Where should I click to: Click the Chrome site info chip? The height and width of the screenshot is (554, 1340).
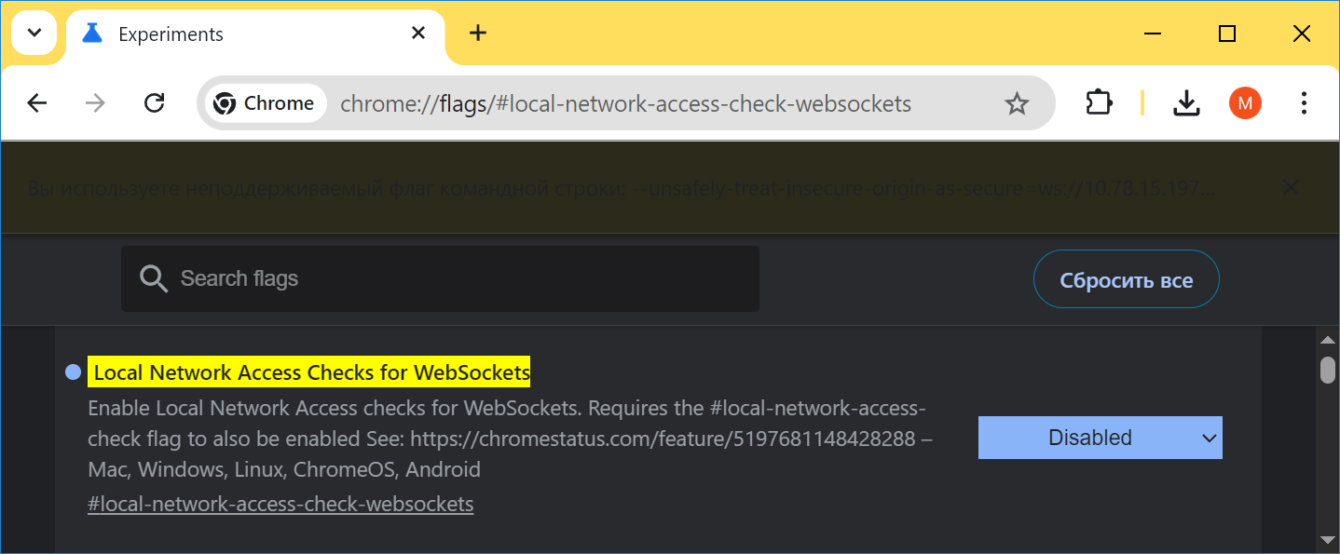pos(265,103)
